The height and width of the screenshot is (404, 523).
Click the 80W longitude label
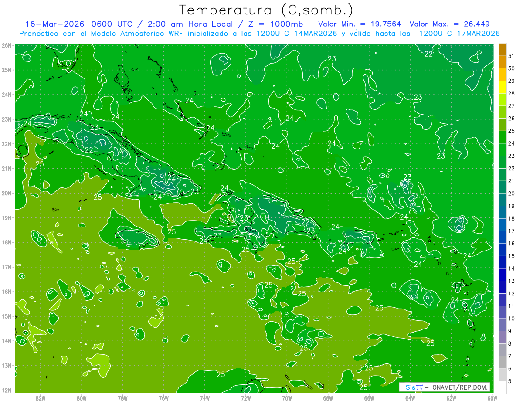[81, 398]
